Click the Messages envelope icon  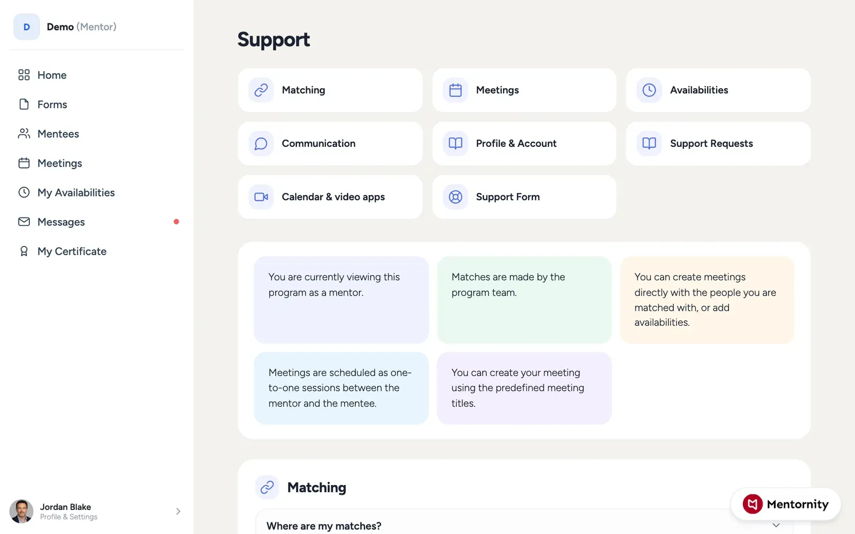click(x=24, y=222)
